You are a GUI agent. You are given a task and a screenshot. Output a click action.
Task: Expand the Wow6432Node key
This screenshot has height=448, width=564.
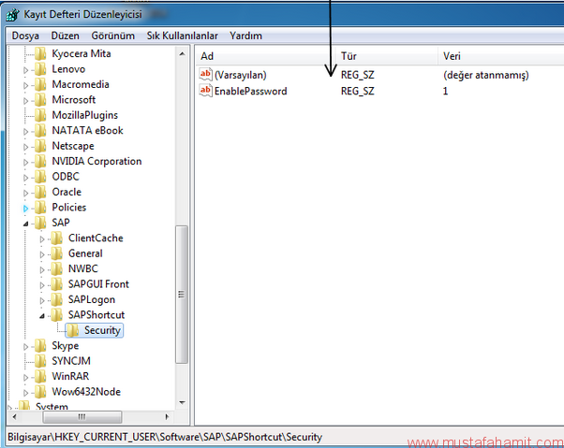click(26, 393)
